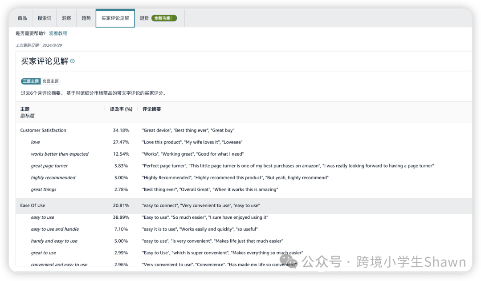Click the 买家评论见解 tab
This screenshot has width=481, height=281.
(115, 18)
